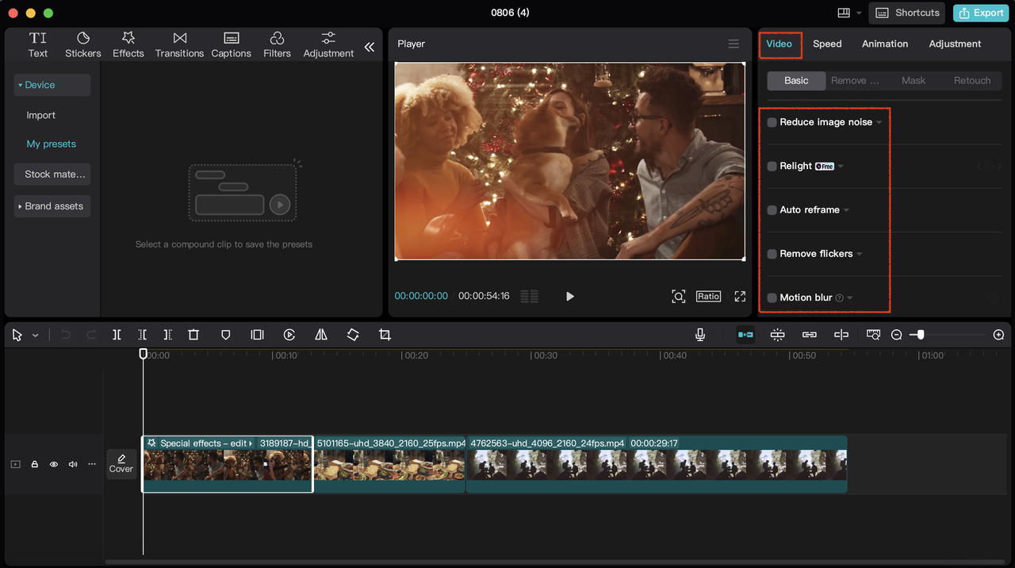
Task: Click the Ratio button in Player
Action: click(x=708, y=296)
